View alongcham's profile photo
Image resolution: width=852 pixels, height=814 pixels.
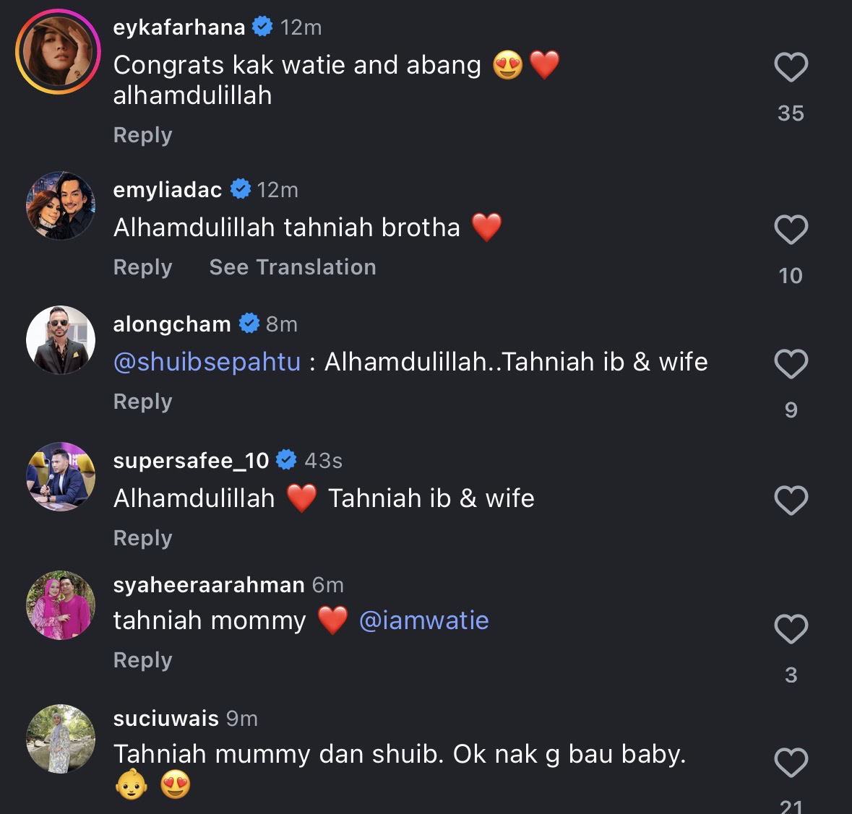pyautogui.click(x=61, y=340)
